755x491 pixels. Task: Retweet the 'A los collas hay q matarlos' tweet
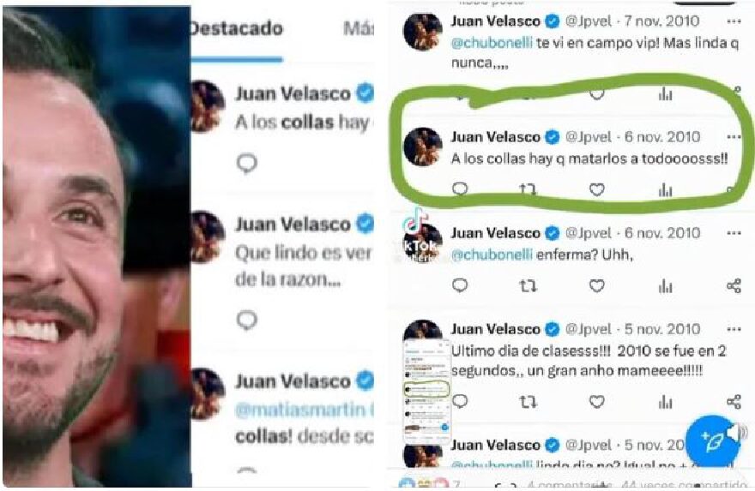pos(528,190)
